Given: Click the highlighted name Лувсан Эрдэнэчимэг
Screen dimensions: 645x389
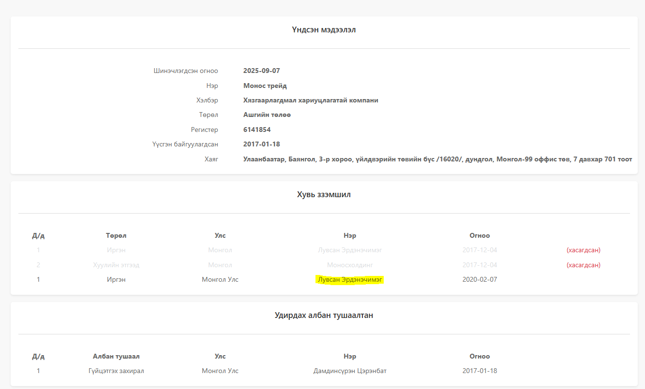Looking at the screenshot, I should point(350,279).
